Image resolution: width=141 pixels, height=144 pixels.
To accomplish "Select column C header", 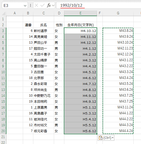I will pyautogui.click(x=44, y=13).
